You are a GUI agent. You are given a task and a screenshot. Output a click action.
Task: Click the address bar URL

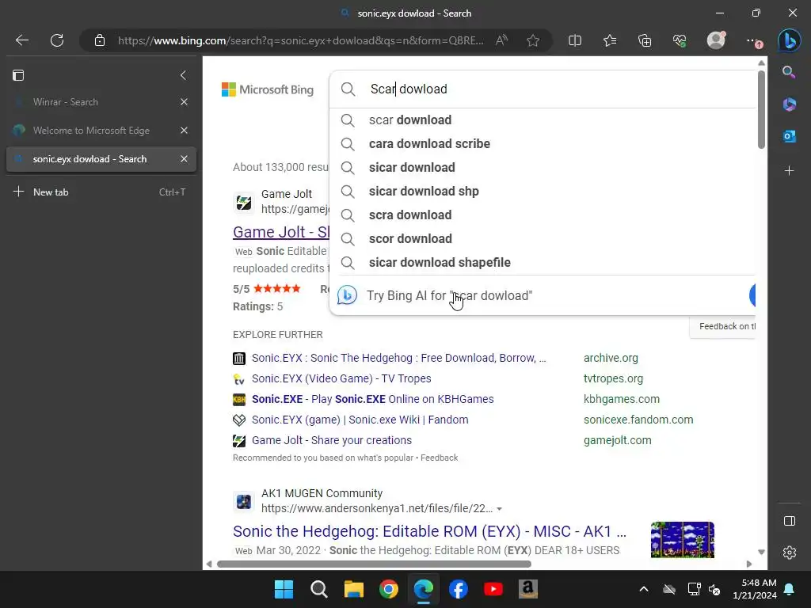click(x=300, y=40)
